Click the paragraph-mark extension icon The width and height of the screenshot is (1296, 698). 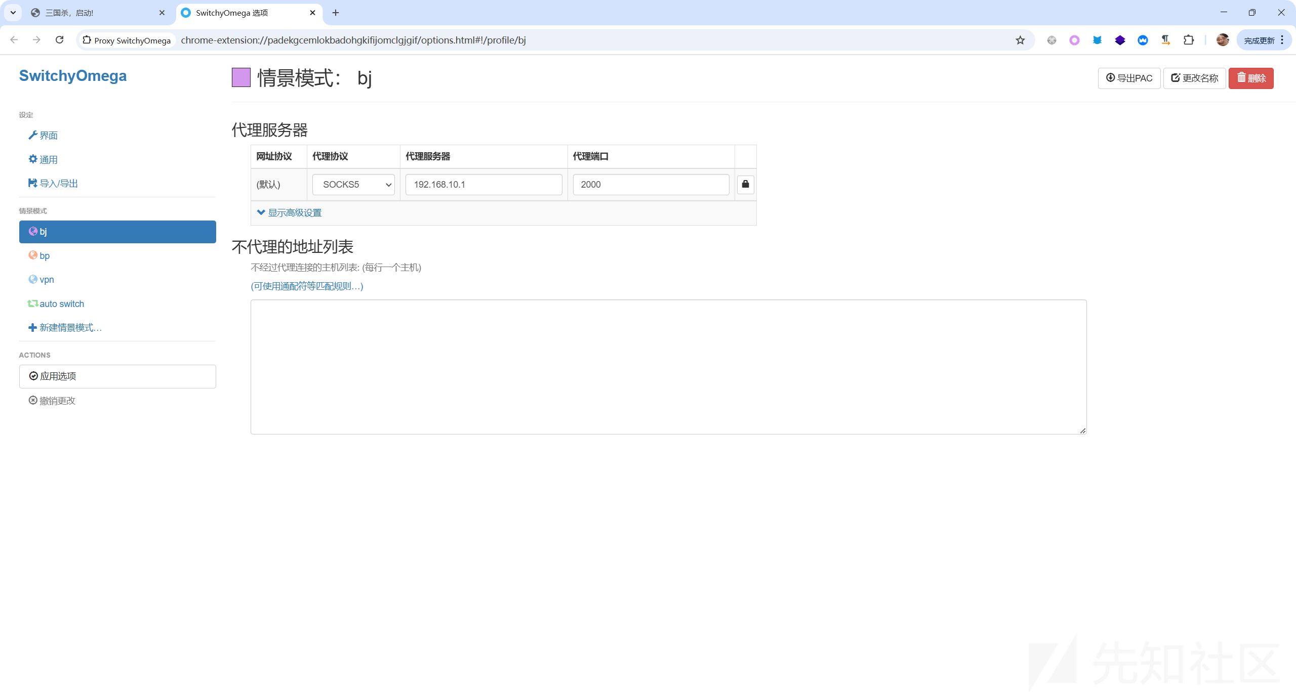(1165, 40)
